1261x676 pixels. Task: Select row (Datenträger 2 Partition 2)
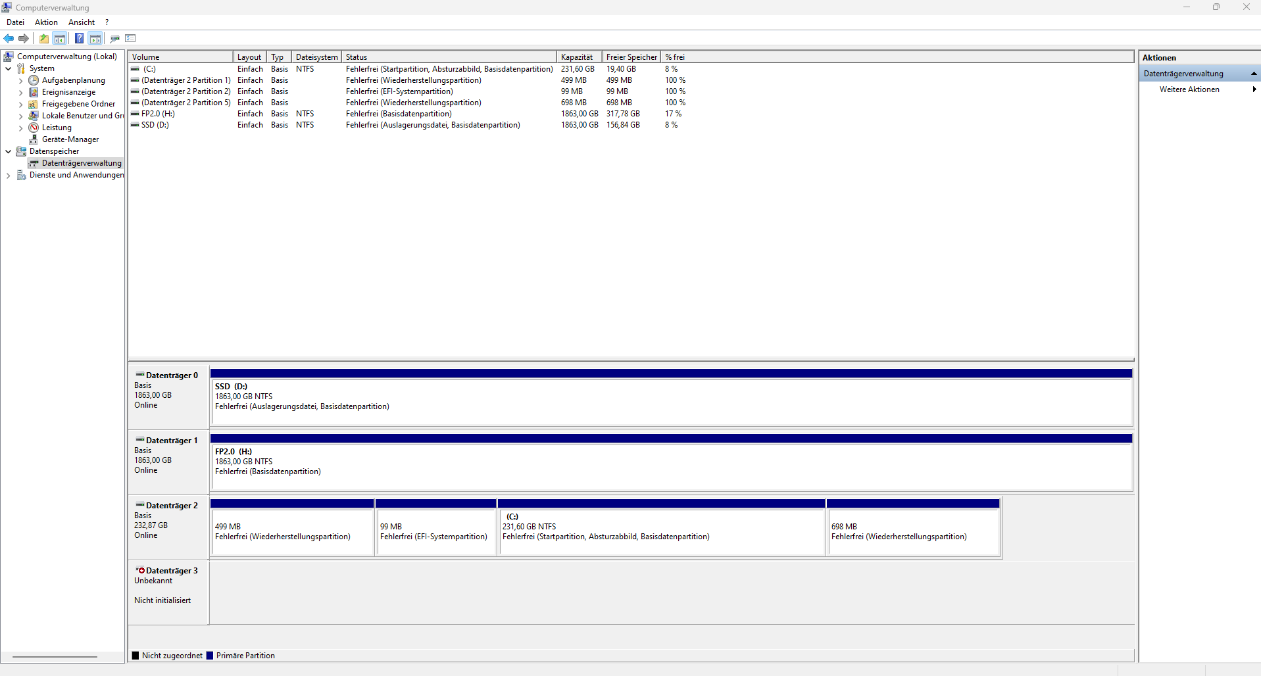coord(408,91)
